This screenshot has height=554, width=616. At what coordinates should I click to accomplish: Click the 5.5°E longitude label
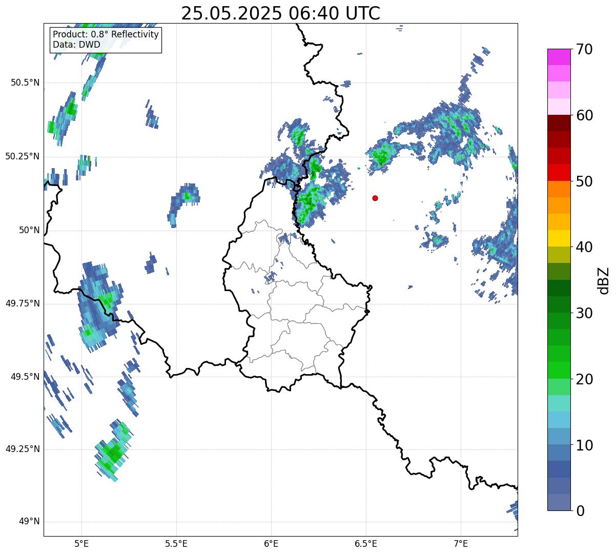(176, 543)
